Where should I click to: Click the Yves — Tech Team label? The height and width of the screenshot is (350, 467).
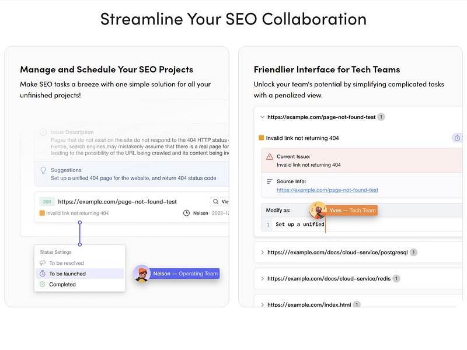point(352,211)
